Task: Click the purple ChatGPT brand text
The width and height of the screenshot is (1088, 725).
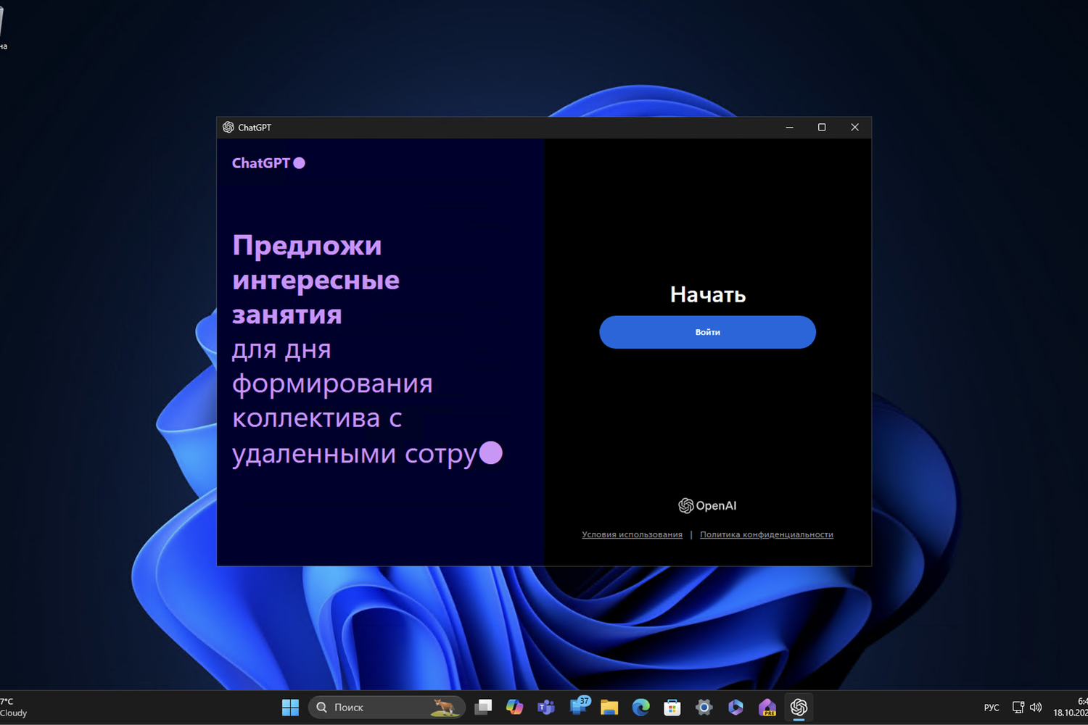Action: pos(260,163)
